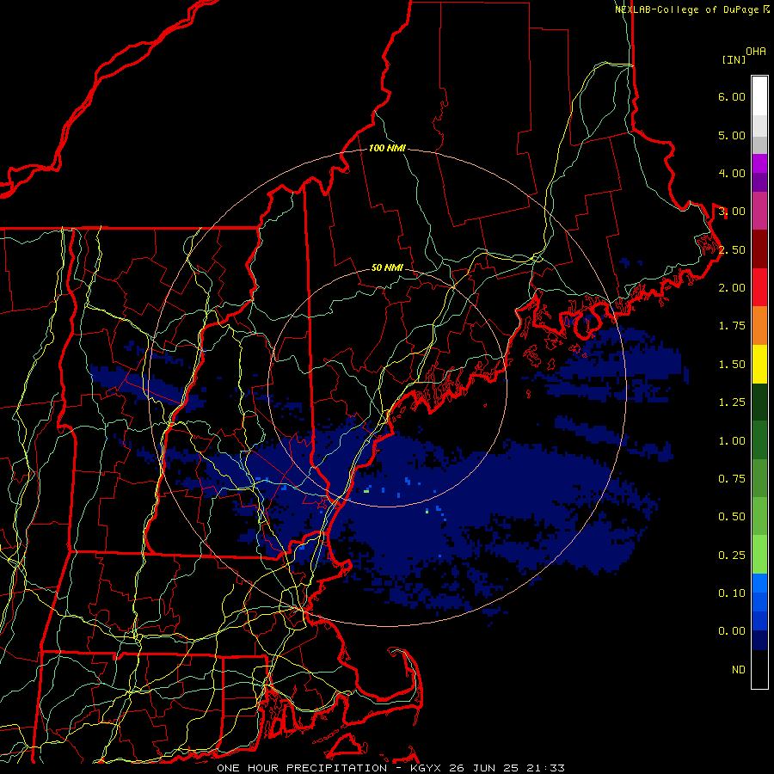Pick the bright red legend swatch

759,288
